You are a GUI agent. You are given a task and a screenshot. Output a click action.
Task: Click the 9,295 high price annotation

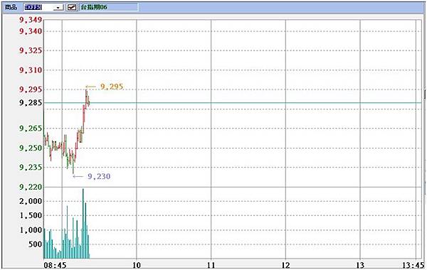(112, 87)
